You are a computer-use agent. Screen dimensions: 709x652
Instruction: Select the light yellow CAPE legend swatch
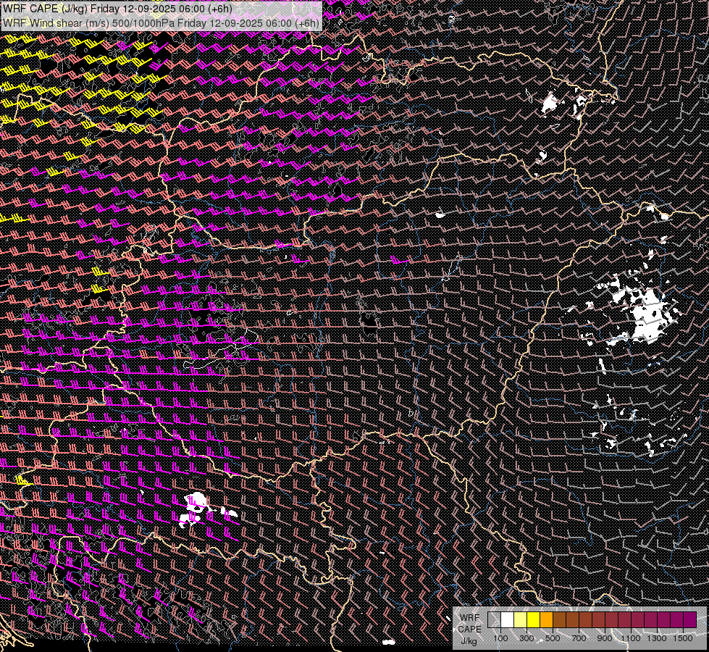[520, 619]
